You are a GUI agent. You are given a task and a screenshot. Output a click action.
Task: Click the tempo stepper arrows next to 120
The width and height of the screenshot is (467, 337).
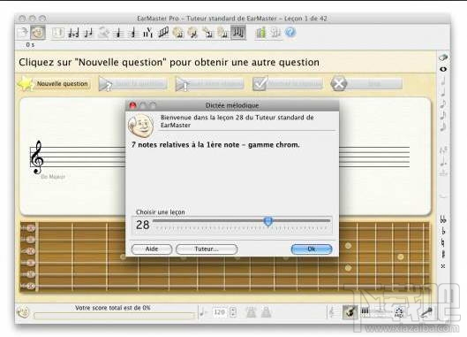(x=233, y=312)
